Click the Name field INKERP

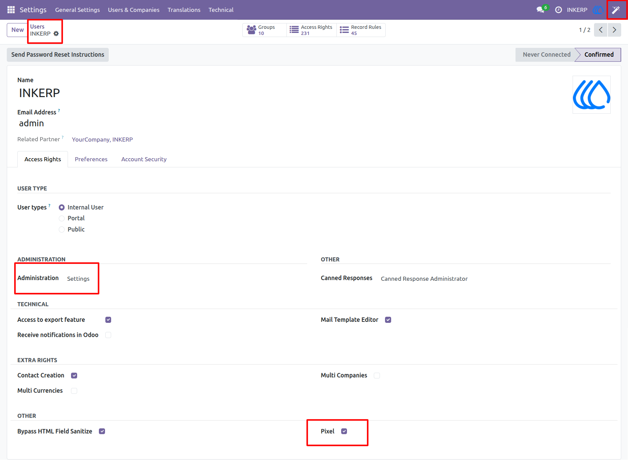coord(39,93)
